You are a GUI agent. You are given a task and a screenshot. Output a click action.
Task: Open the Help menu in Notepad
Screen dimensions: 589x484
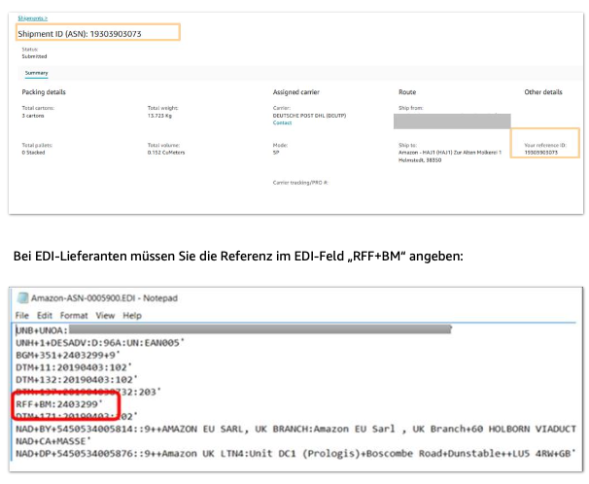(x=132, y=316)
